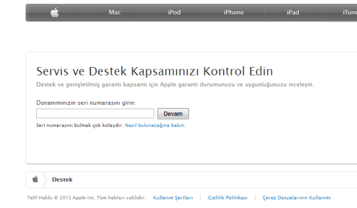Click the 'Donanımınızın seri numarasını girin' label

click(86, 103)
